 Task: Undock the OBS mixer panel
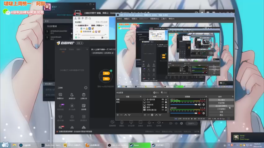[206, 97]
